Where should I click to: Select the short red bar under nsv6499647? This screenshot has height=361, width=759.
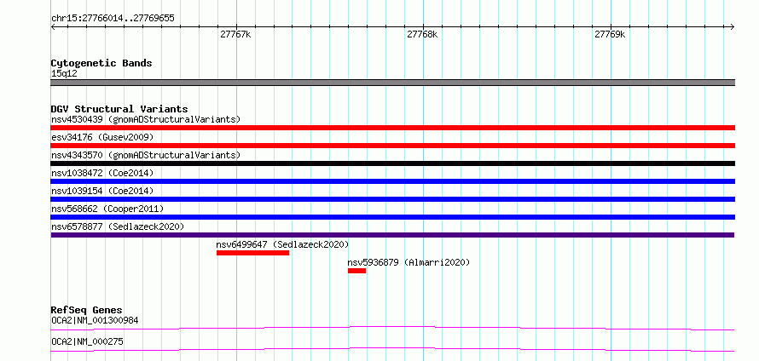tap(252, 253)
